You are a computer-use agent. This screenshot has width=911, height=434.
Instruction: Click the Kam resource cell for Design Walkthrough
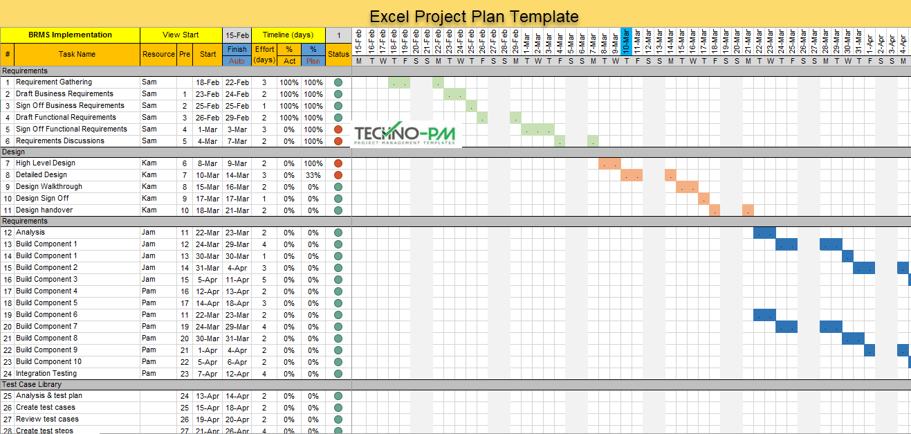158,187
